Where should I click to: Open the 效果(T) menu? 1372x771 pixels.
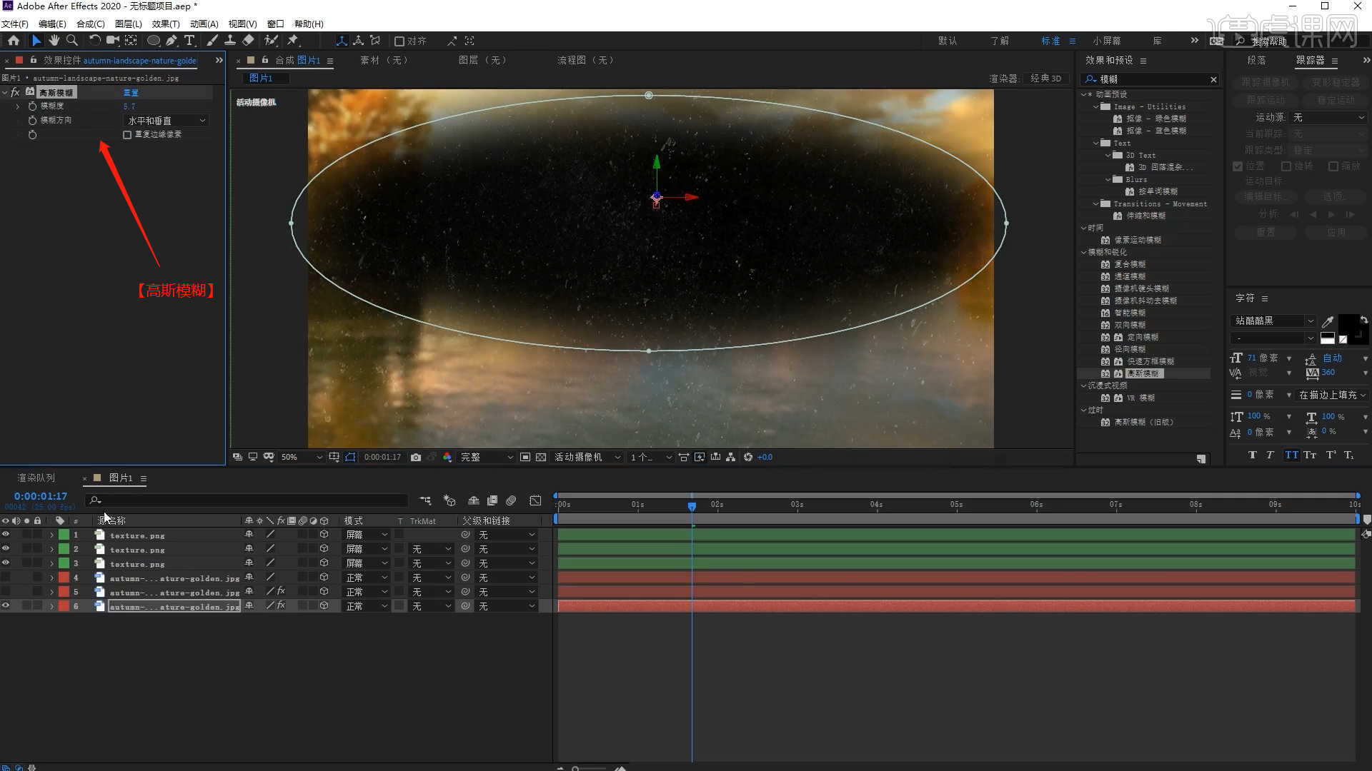coord(165,24)
